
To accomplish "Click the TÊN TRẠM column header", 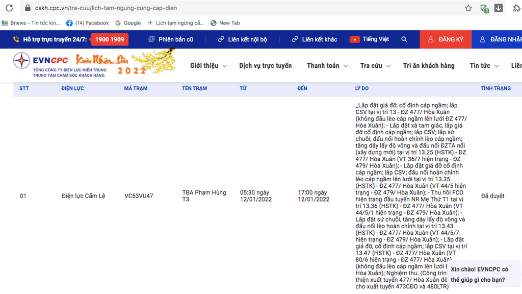I will [194, 88].
